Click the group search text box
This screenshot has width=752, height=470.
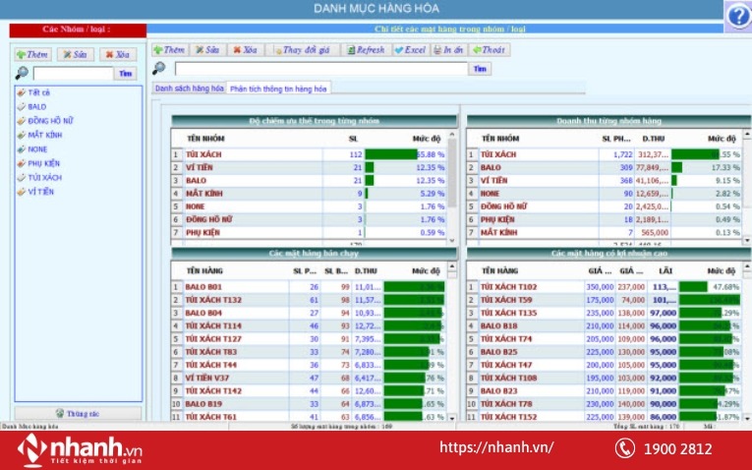73,74
